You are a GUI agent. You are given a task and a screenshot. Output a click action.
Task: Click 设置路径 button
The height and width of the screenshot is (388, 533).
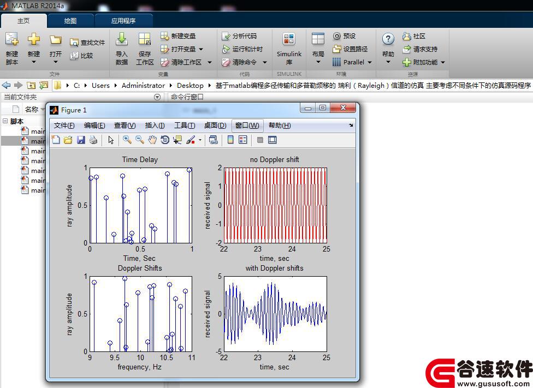tap(350, 49)
